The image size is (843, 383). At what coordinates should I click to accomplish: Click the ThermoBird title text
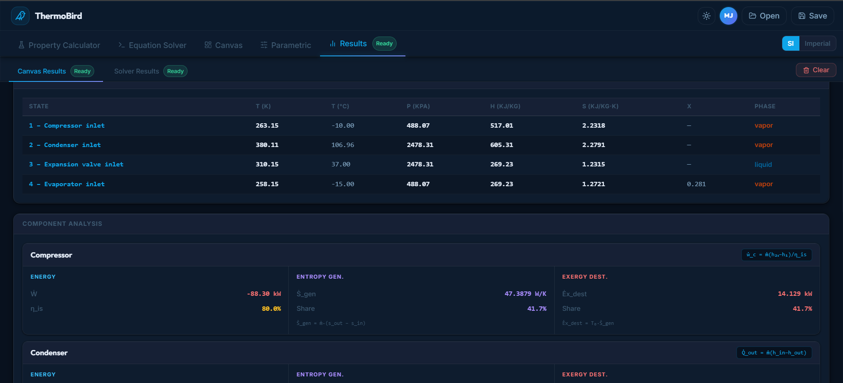tap(59, 16)
